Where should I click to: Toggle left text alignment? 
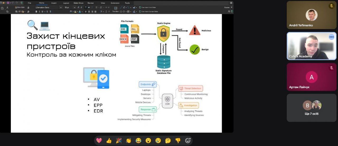coord(86,12)
